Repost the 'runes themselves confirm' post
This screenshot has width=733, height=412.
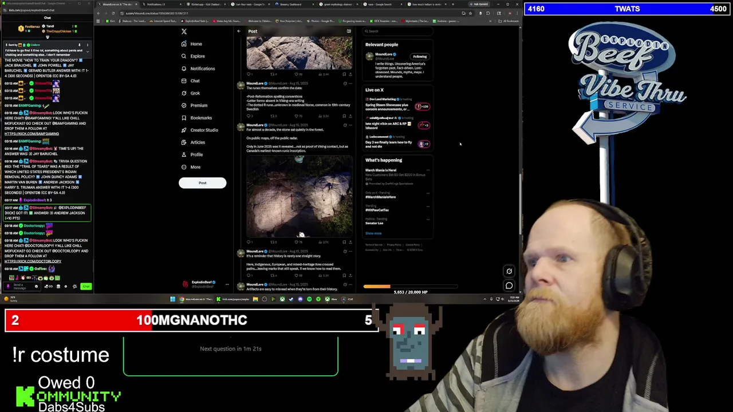(274, 116)
